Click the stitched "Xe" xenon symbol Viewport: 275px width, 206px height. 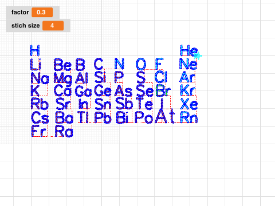[189, 104]
